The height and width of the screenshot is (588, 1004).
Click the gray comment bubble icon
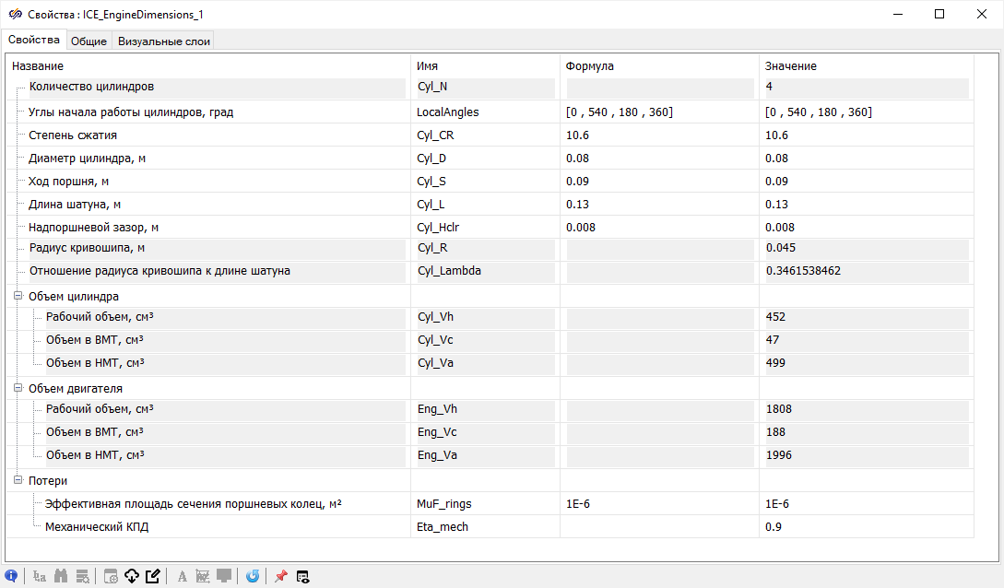pyautogui.click(x=223, y=577)
